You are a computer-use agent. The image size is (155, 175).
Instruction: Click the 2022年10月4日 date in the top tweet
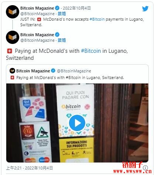coord(77,8)
